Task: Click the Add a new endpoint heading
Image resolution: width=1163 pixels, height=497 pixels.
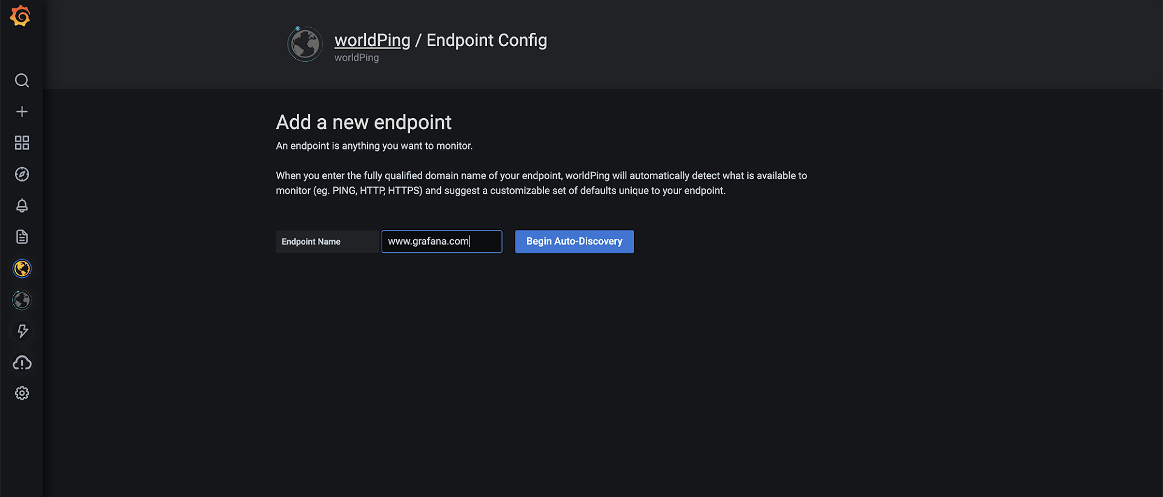Action: 363,122
